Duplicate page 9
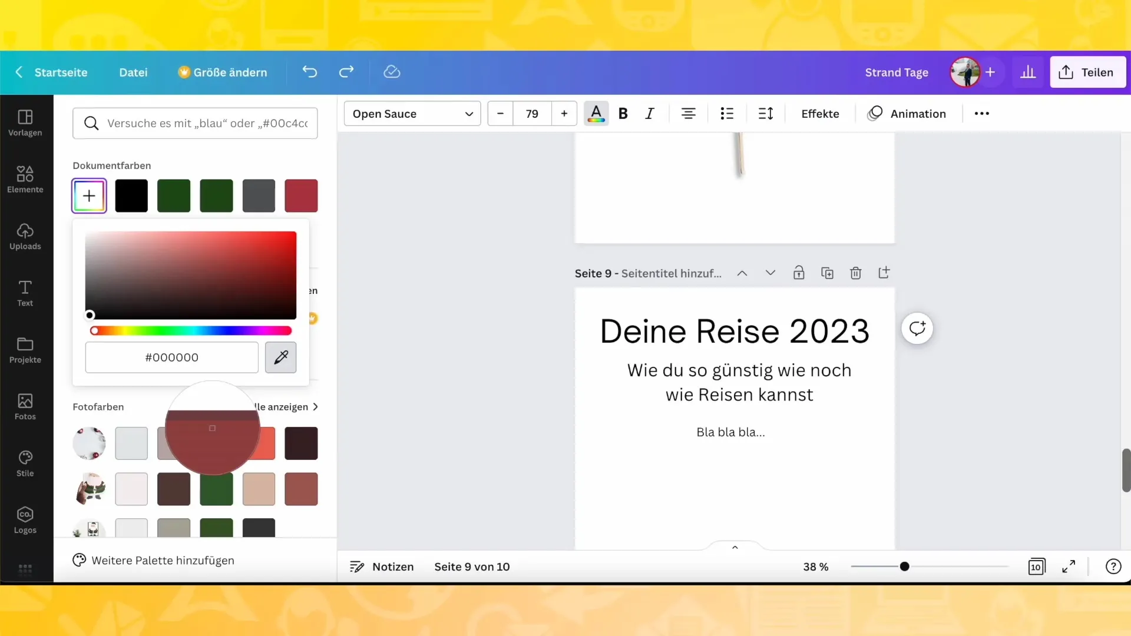The image size is (1131, 636). pyautogui.click(x=827, y=273)
